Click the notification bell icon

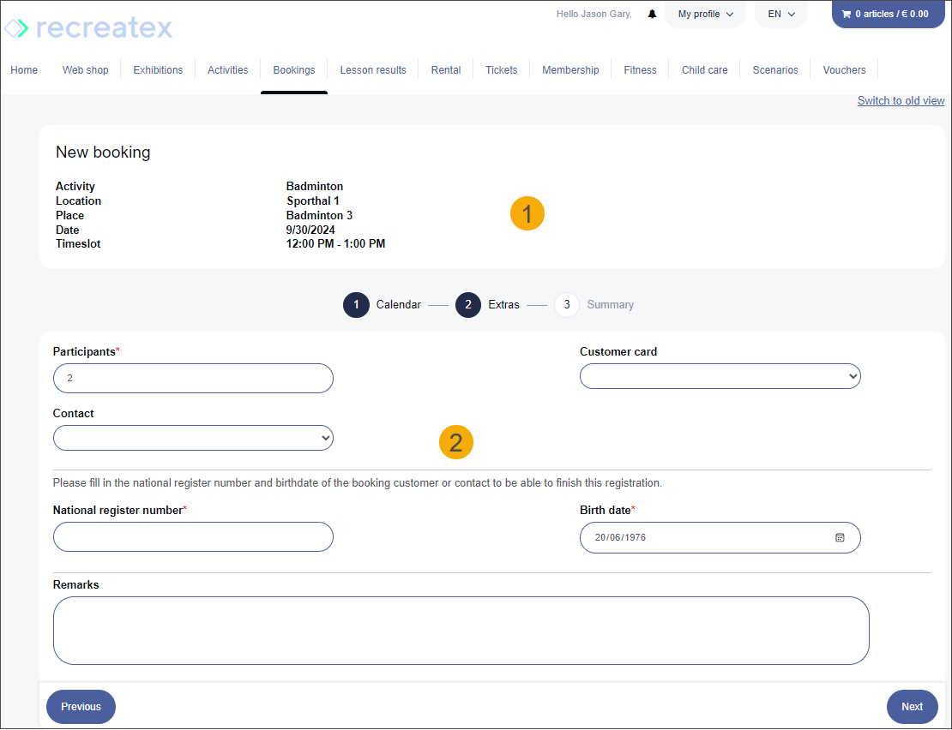(x=652, y=15)
